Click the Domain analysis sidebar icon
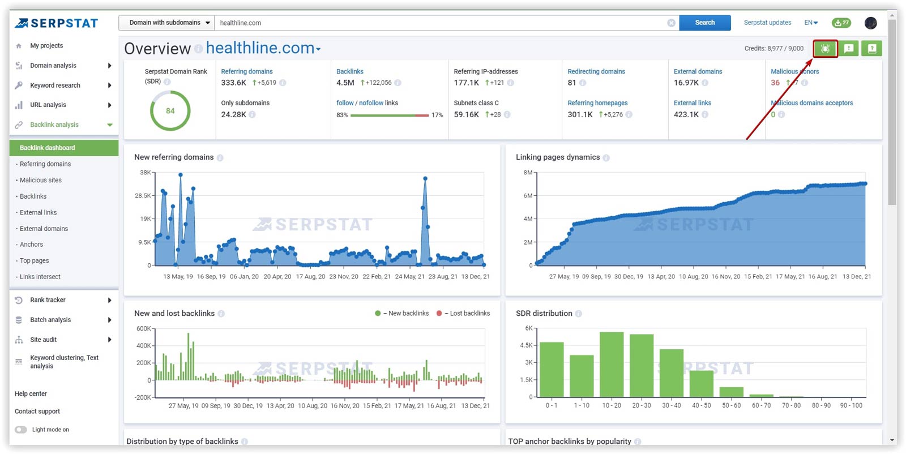Image resolution: width=906 pixels, height=454 pixels. pos(19,66)
